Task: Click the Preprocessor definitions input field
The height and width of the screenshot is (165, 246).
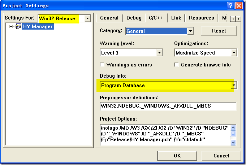Action: (168, 106)
